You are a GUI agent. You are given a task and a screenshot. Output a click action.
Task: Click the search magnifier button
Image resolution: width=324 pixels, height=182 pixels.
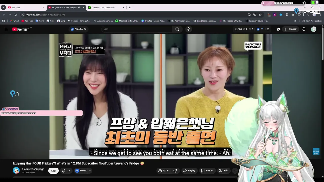(x=177, y=29)
